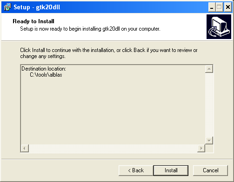
Task: Click the instruction text about clicking Install
Action: tap(109, 53)
